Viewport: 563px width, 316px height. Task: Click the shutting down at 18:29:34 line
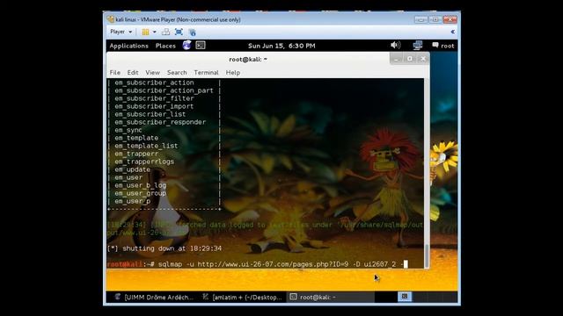click(x=165, y=248)
